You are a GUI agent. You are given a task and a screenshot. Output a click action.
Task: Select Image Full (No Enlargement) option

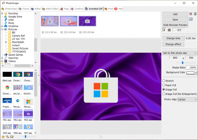coord(180,94)
